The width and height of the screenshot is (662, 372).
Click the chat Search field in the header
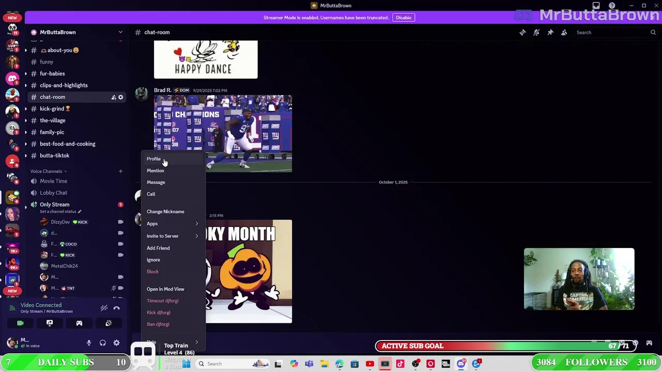tap(615, 33)
